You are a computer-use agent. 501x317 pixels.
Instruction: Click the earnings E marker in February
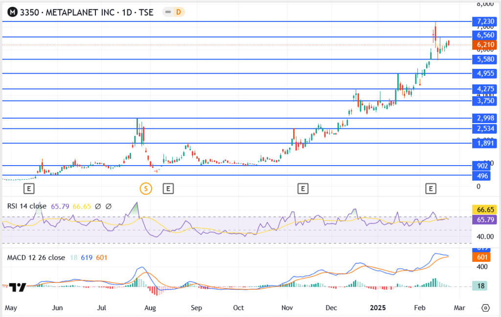[431, 188]
